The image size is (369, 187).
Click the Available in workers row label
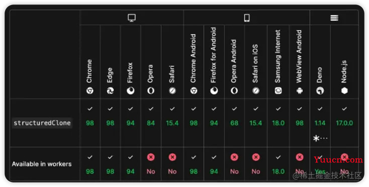[42, 164]
